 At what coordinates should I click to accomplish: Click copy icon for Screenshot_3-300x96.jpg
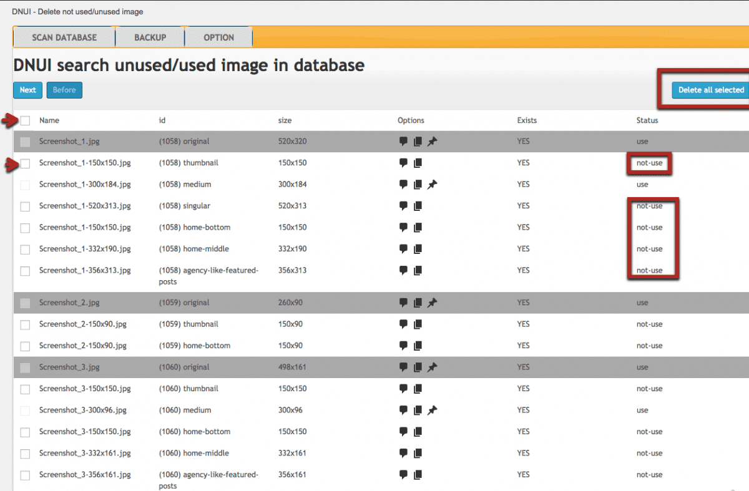[x=418, y=411]
